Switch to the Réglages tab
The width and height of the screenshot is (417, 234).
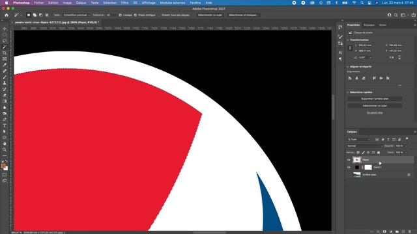369,25
